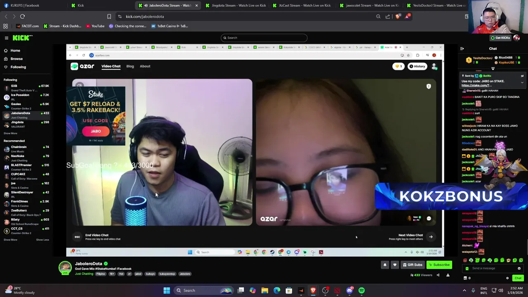
Task: Report stream warning icon
Action: click(x=448, y=275)
